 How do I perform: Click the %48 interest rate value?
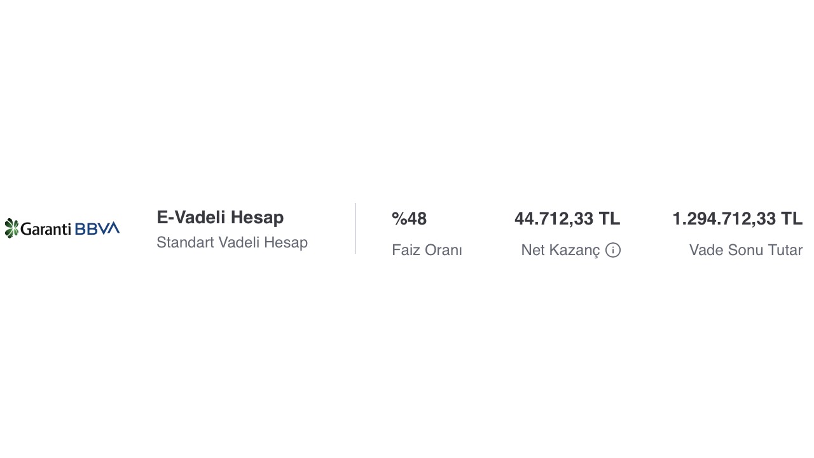coord(409,219)
